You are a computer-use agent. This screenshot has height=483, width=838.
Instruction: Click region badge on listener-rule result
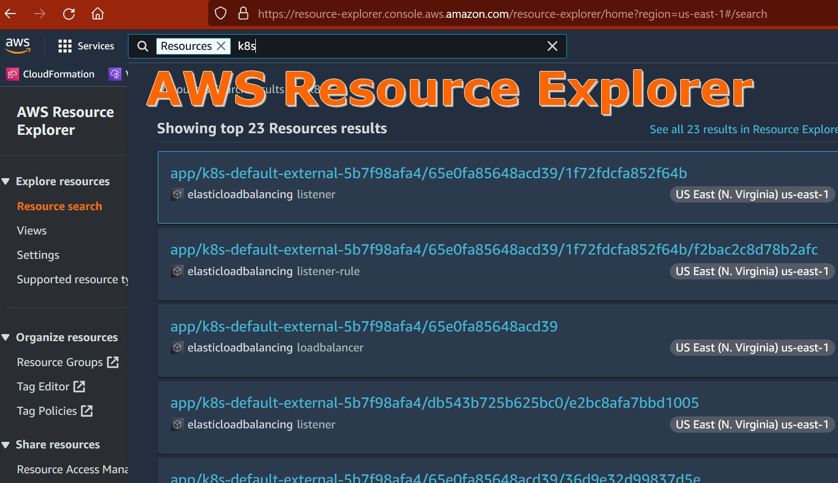point(752,271)
